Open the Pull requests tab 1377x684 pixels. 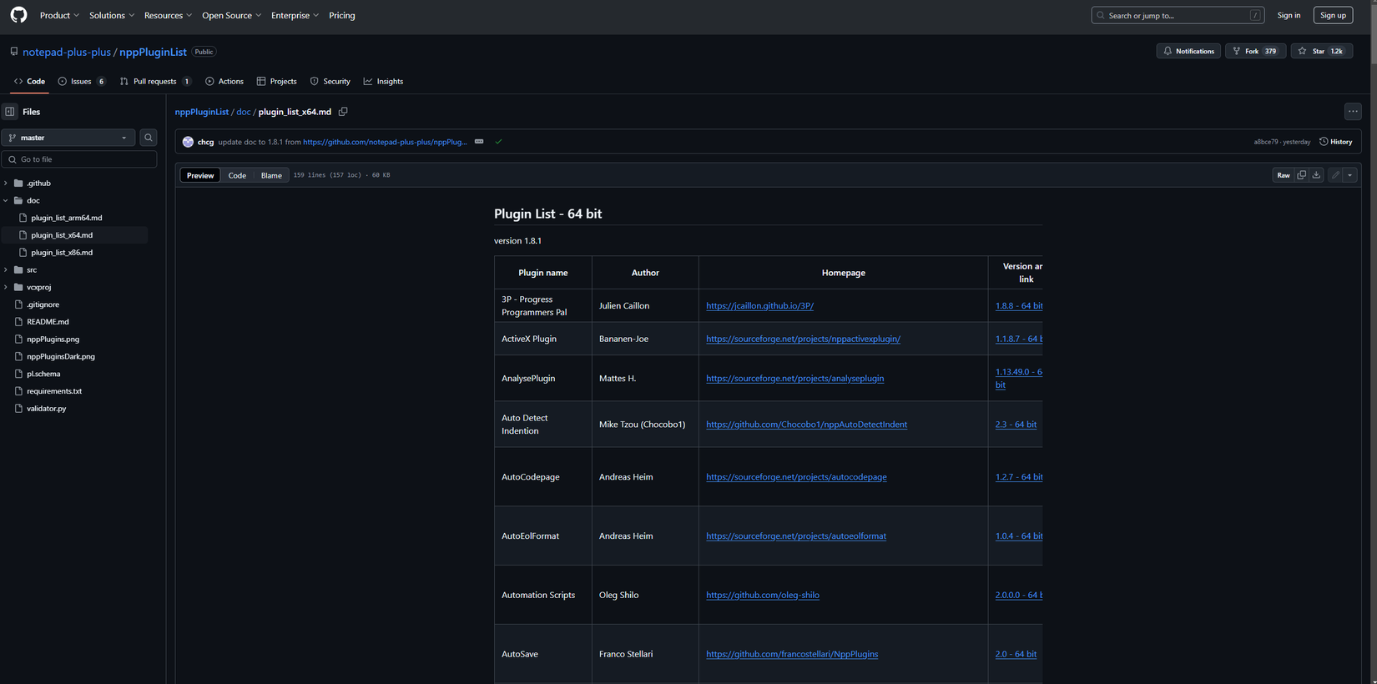tap(155, 82)
